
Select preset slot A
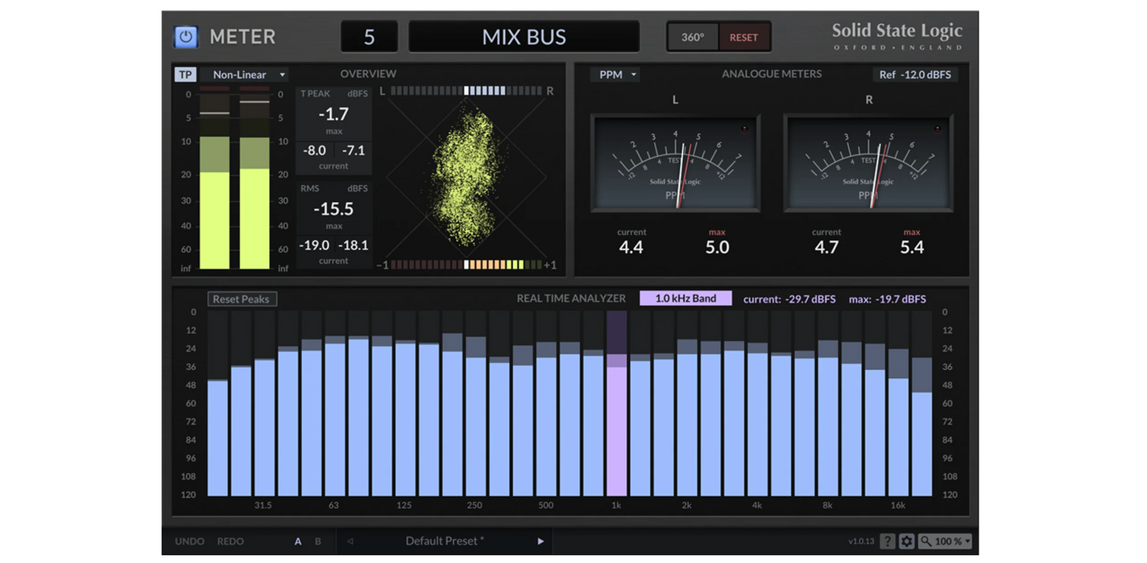point(298,541)
